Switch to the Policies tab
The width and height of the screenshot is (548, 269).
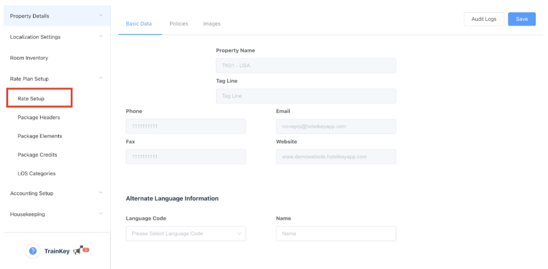(x=178, y=24)
